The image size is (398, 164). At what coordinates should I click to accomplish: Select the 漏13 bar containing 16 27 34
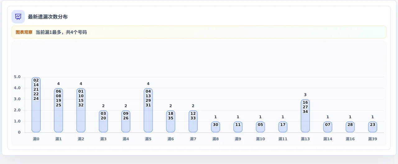305,116
